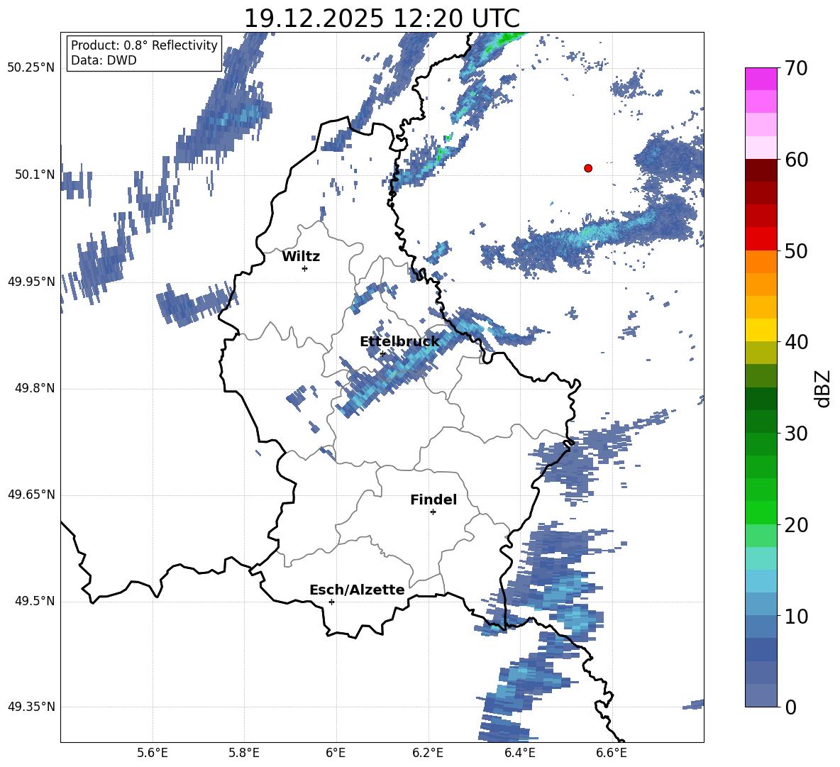This screenshot has height=767, width=840.
Task: Click the 6.2°E longitude label
Action: click(x=428, y=753)
